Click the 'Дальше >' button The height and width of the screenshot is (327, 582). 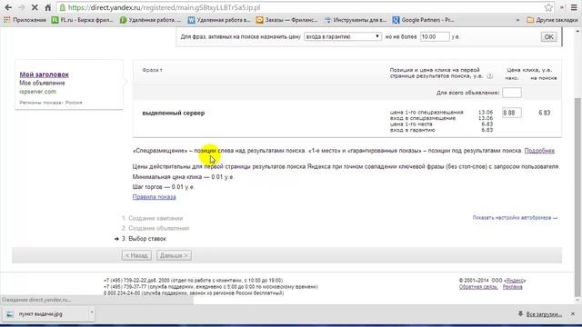(x=174, y=255)
